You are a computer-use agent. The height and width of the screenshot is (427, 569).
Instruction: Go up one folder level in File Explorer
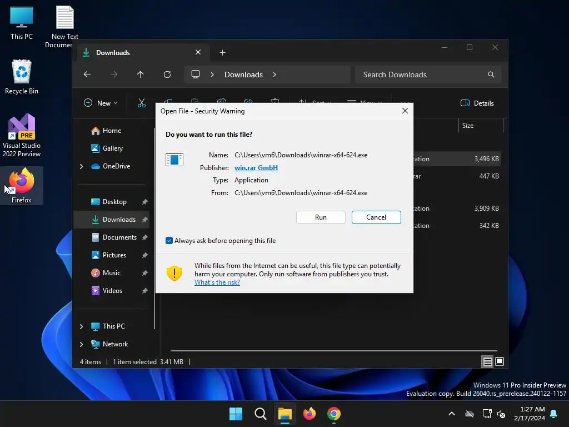point(141,75)
